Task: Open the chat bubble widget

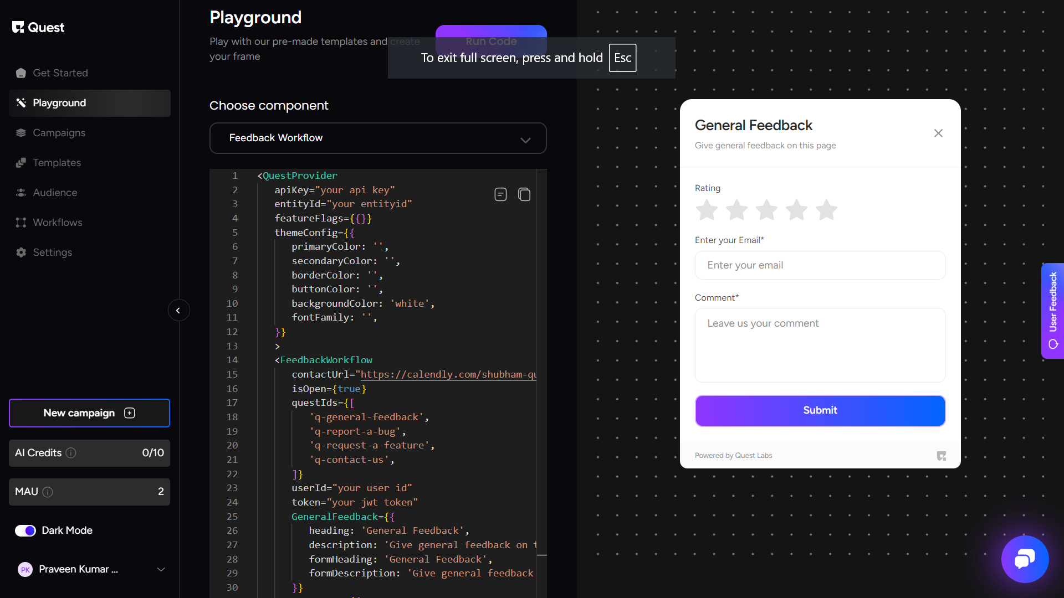Action: click(x=1025, y=559)
